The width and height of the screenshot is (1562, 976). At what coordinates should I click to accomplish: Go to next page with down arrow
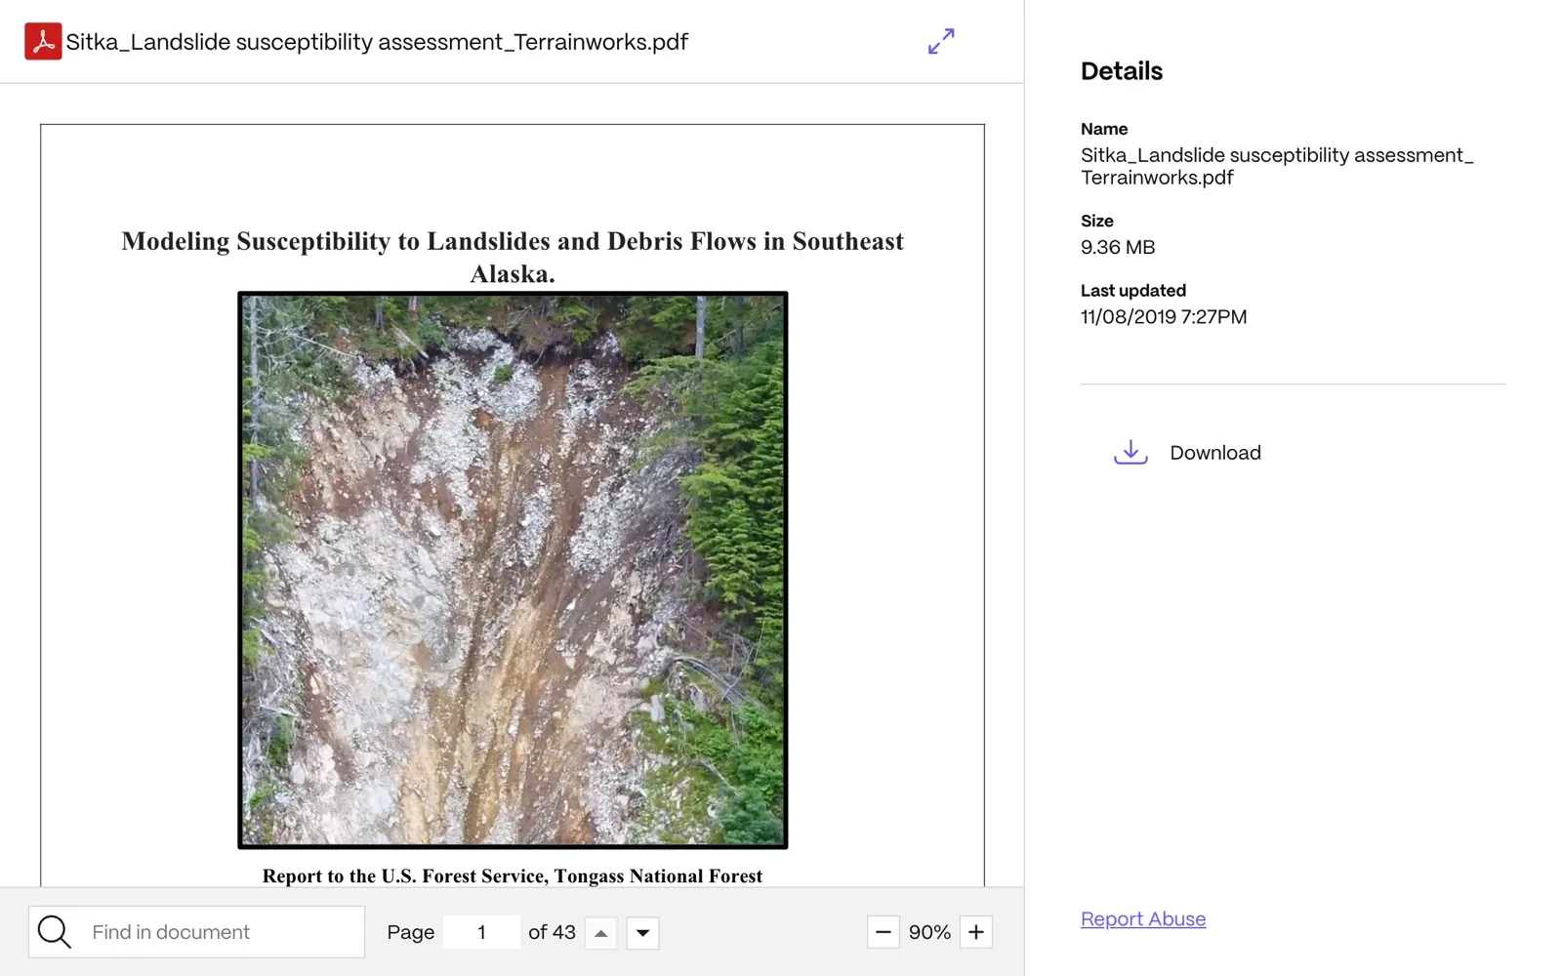pos(642,933)
